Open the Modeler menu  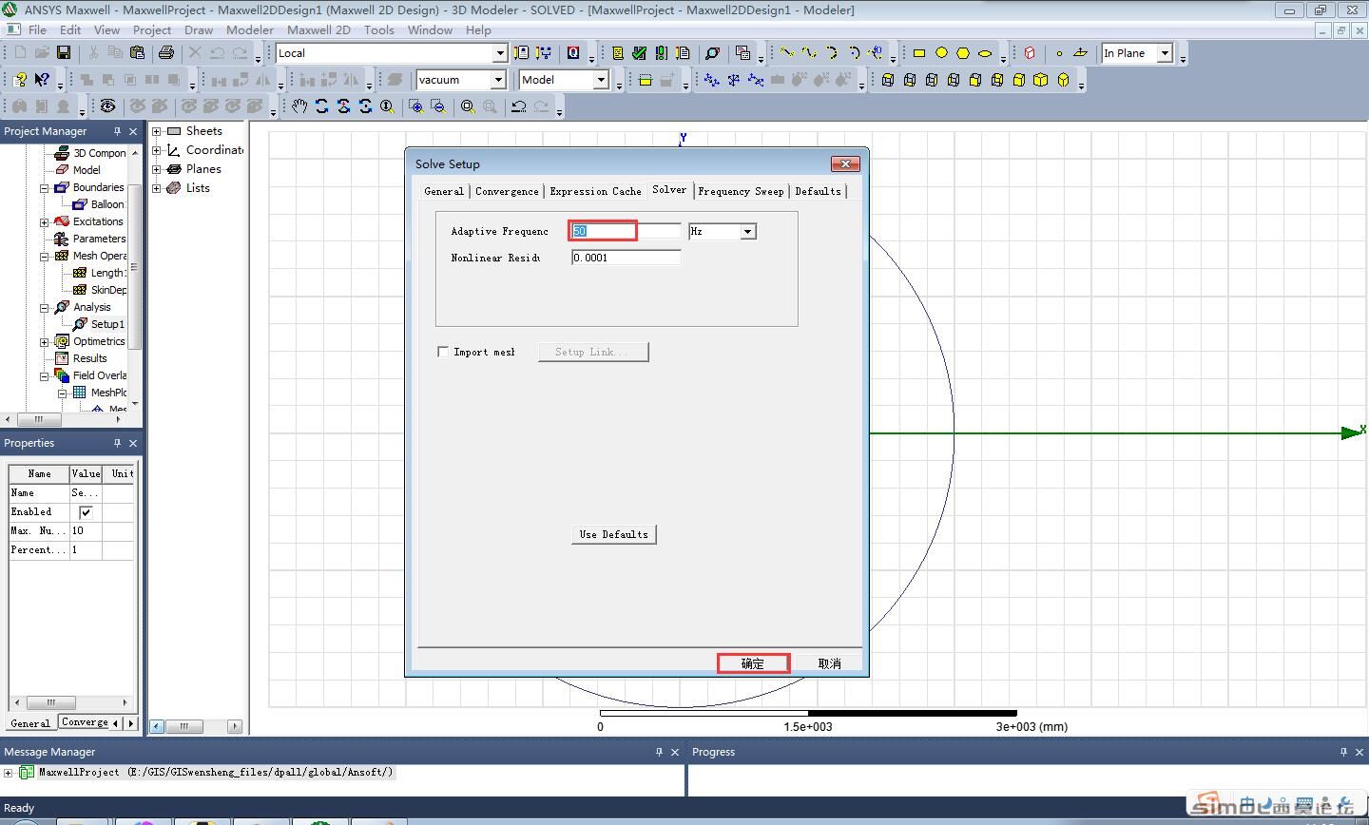(250, 29)
